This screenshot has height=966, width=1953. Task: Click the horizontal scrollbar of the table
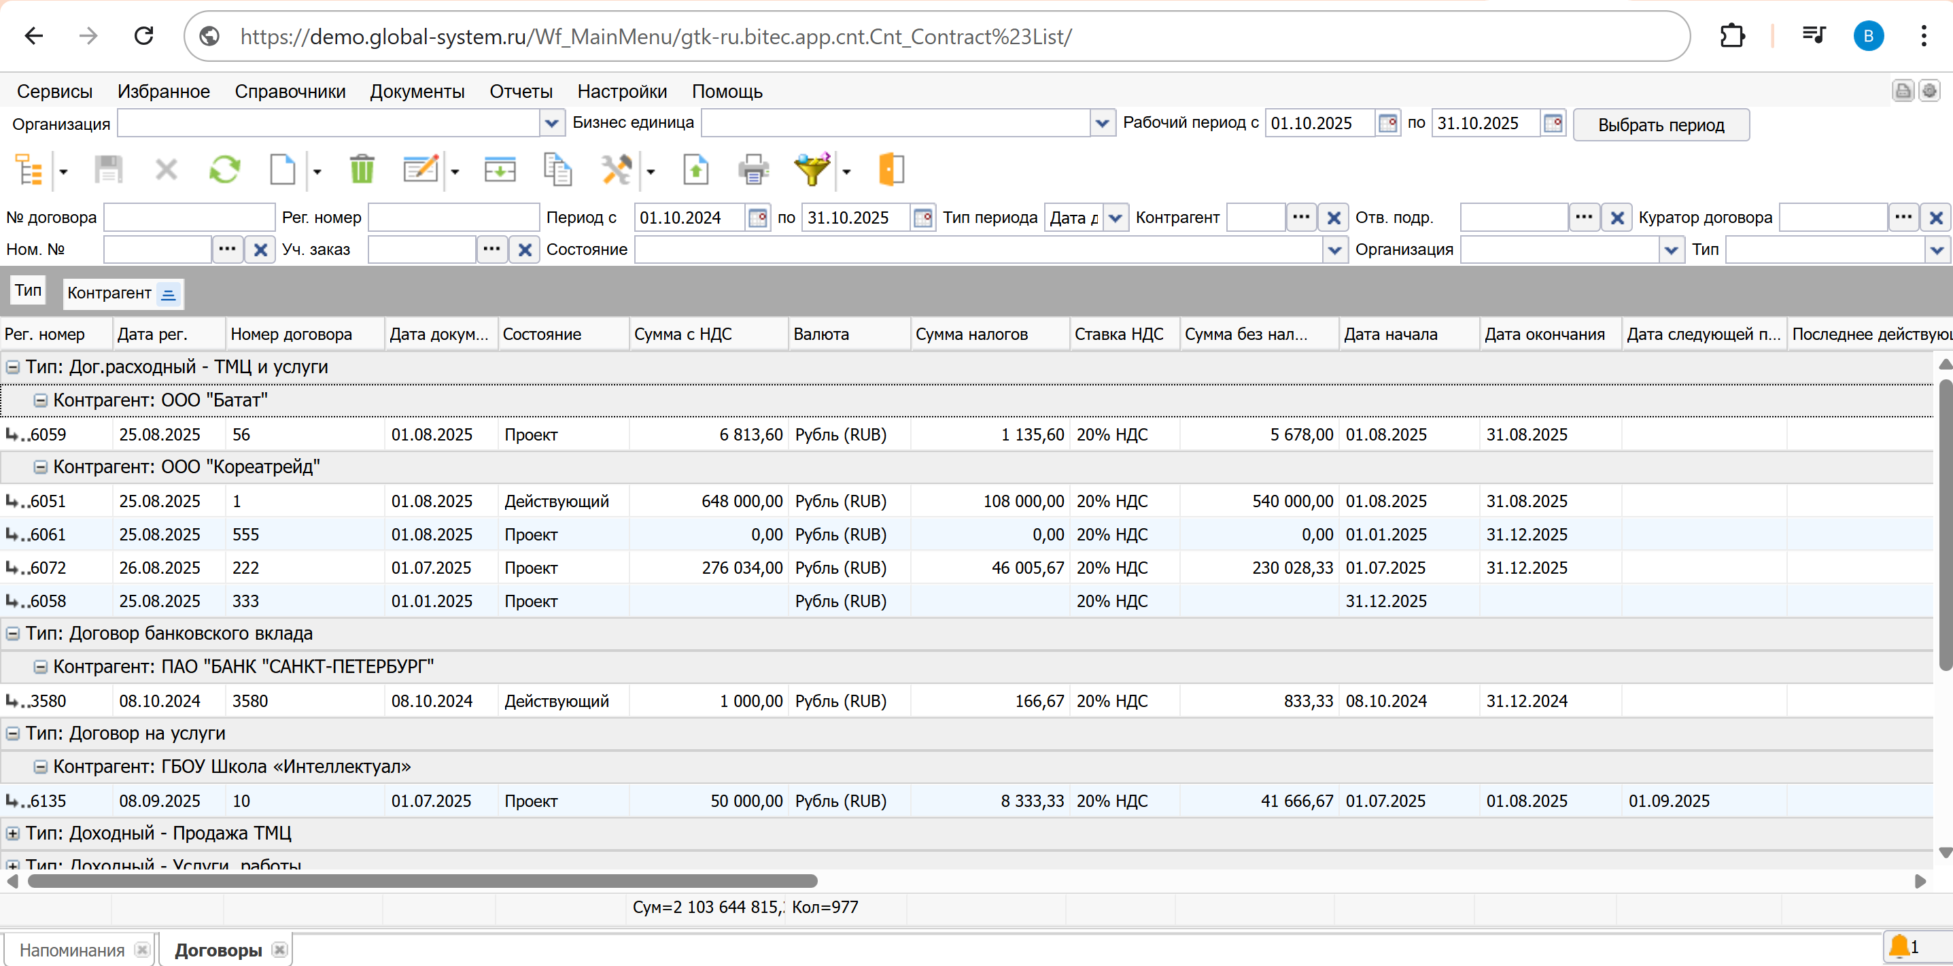point(422,881)
